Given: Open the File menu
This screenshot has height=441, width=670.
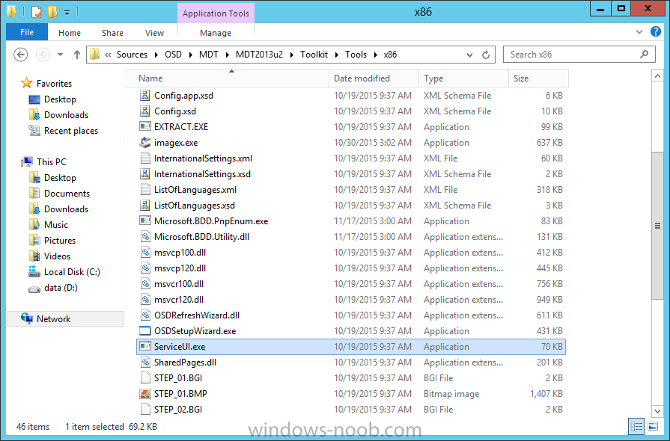Looking at the screenshot, I should (27, 32).
